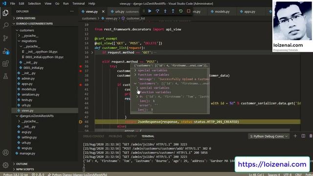
Task: Click Python interpreter in status bar
Action: tap(16, 175)
